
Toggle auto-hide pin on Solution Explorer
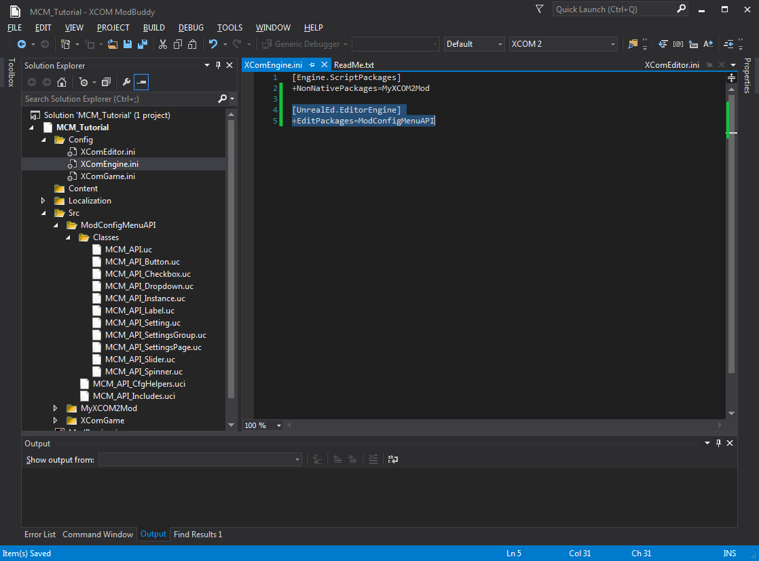219,65
